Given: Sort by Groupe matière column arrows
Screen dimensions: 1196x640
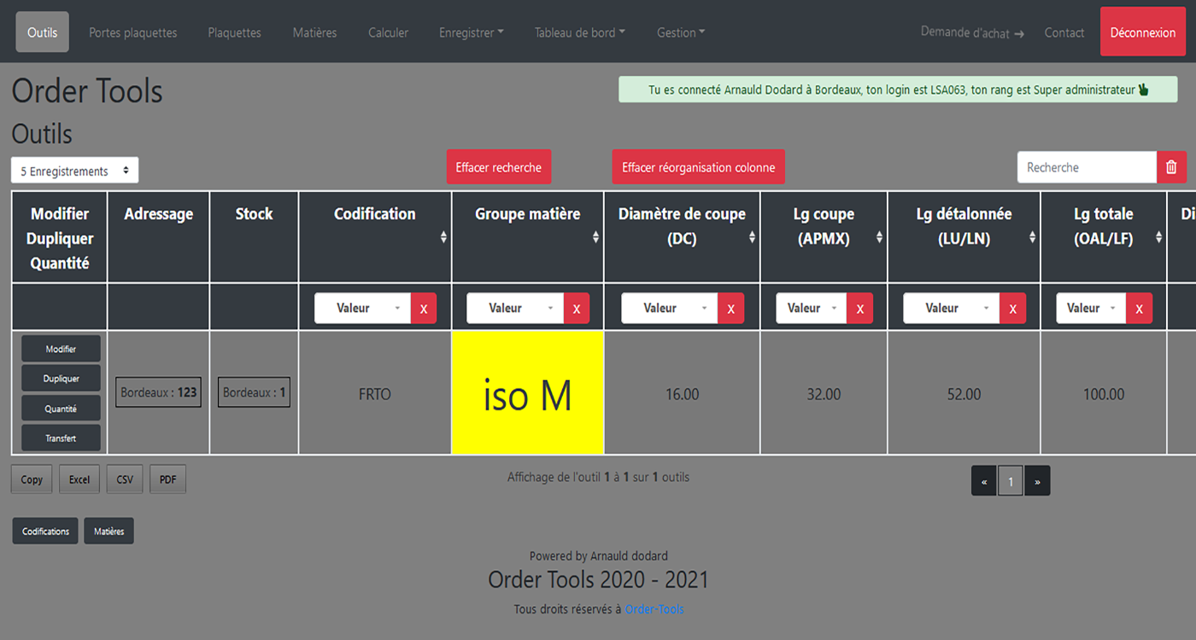Looking at the screenshot, I should pos(595,237).
